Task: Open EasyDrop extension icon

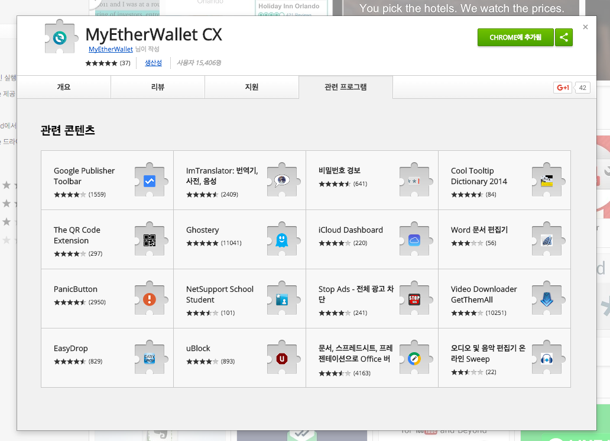Action: [150, 358]
